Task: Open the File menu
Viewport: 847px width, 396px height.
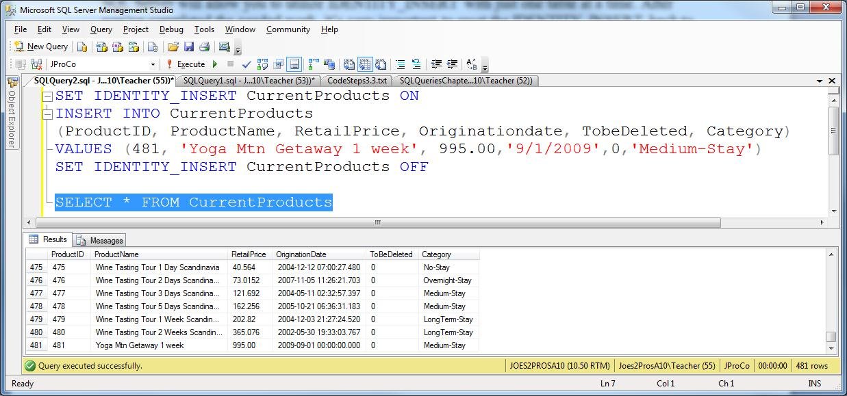Action: 21,29
